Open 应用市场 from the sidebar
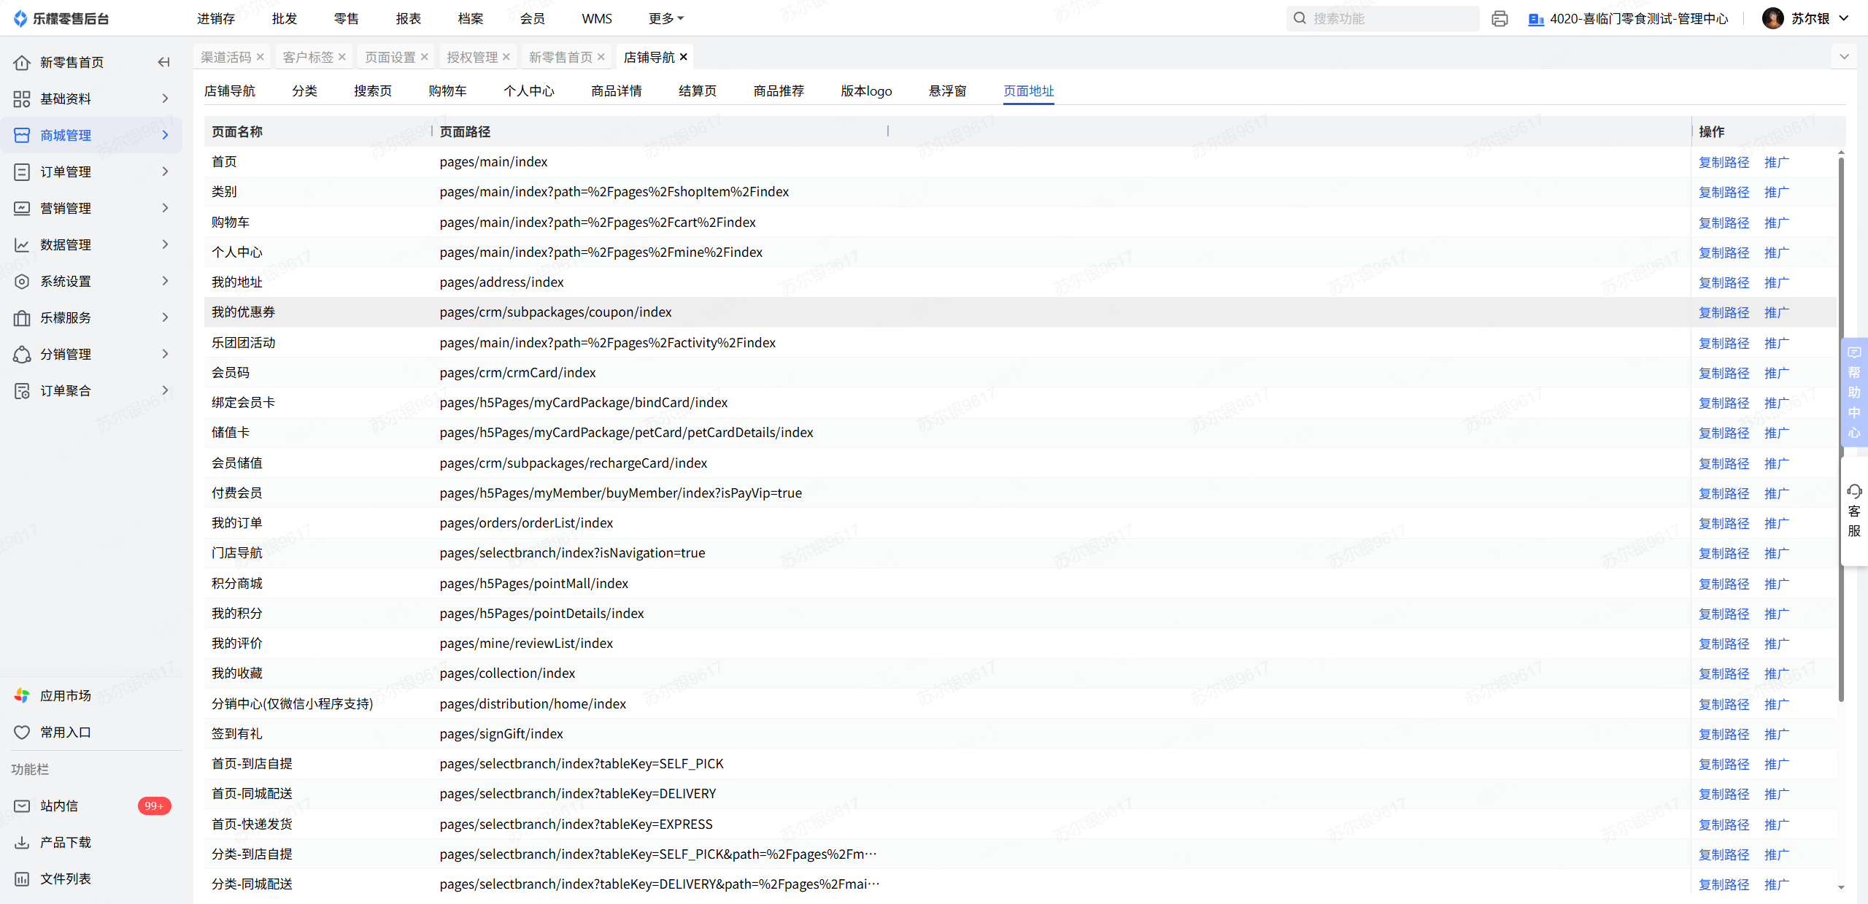The width and height of the screenshot is (1868, 904). tap(65, 695)
